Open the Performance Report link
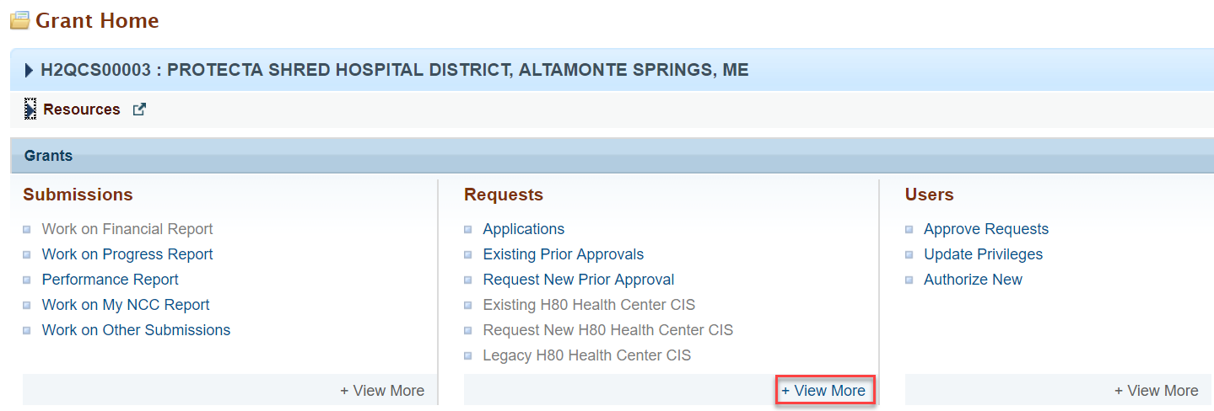The image size is (1214, 411). [111, 280]
